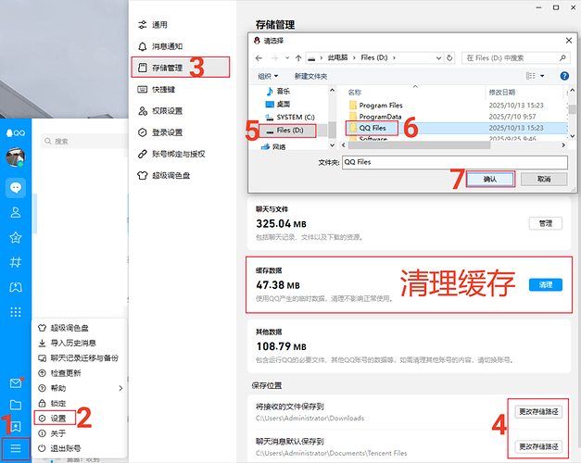581x463 pixels.
Task: Click 更改存储路径 for chat messages
Action: (538, 446)
